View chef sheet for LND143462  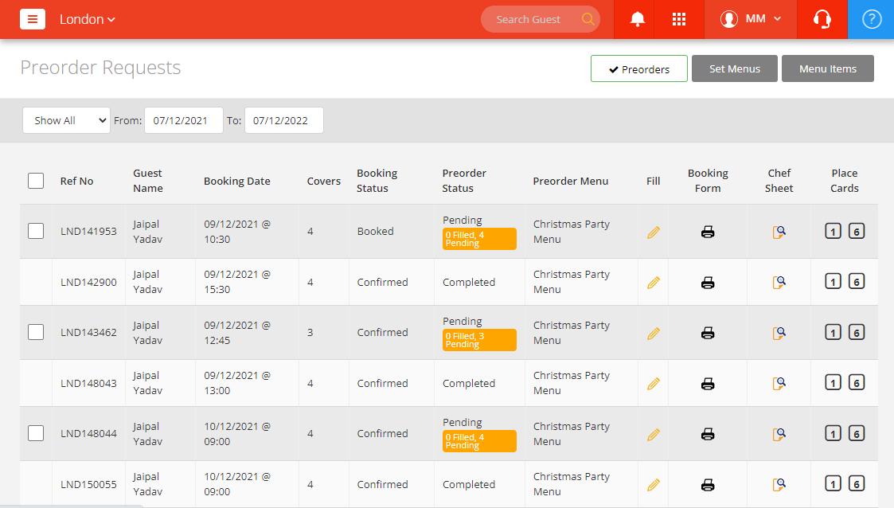pos(779,333)
